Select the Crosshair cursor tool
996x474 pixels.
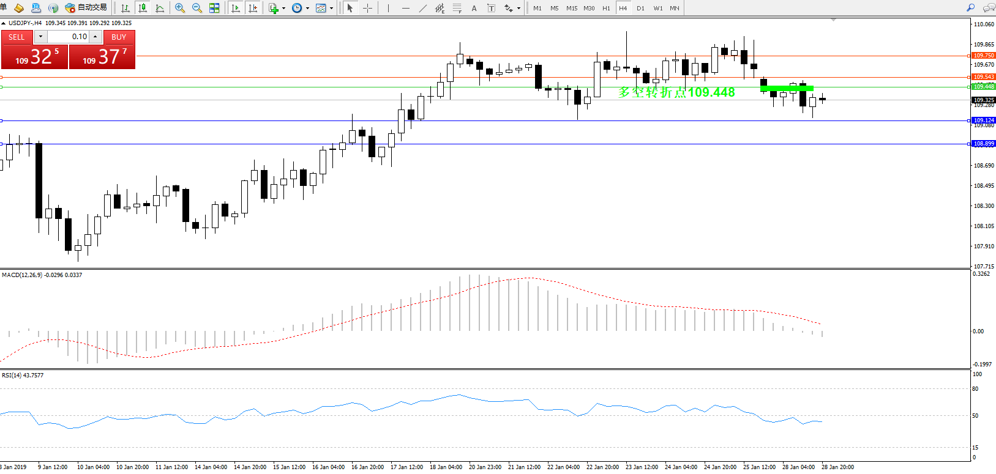coord(367,8)
